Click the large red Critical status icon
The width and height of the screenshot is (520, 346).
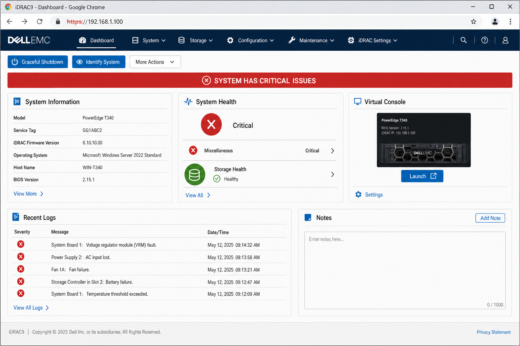click(211, 125)
